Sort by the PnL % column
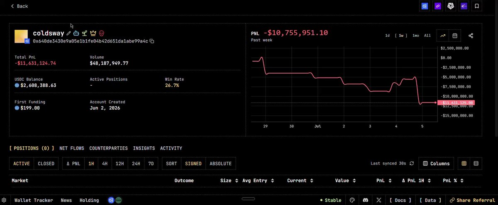The height and width of the screenshot is (205, 498). tap(452, 181)
